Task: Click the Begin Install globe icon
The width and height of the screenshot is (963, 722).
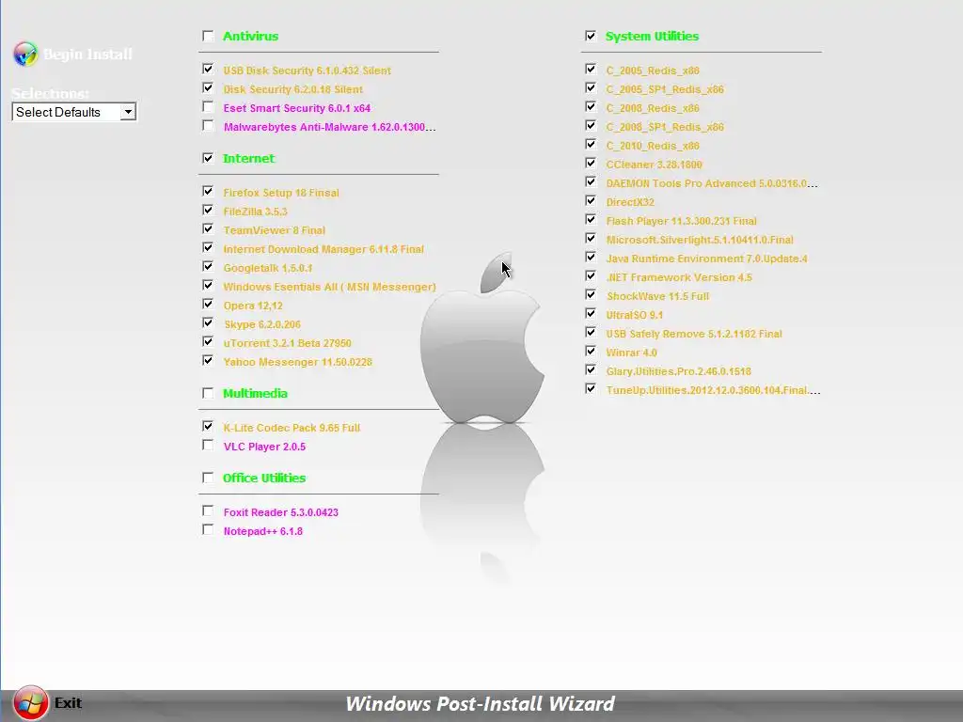Action: (x=25, y=54)
